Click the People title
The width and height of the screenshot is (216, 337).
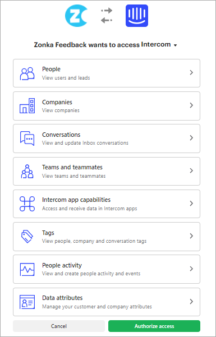coord(51,69)
